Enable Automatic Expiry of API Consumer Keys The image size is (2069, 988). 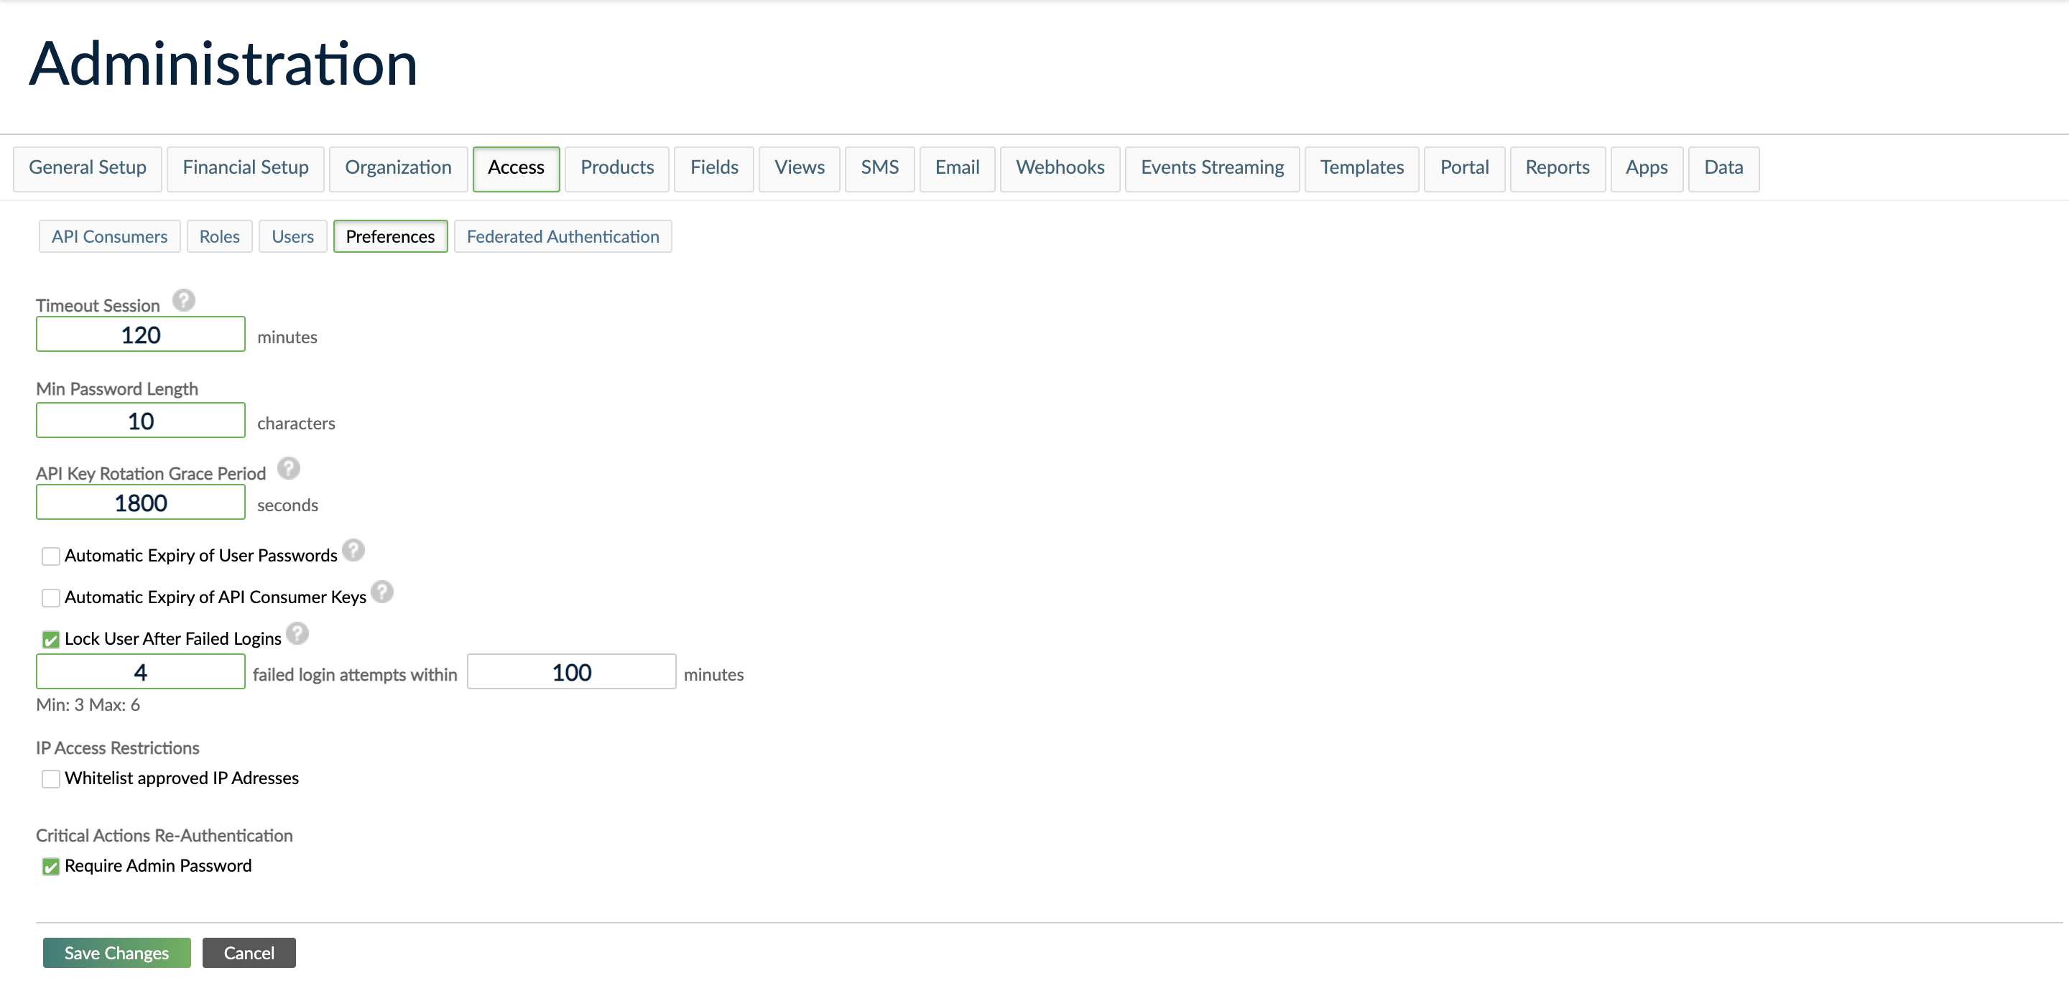(50, 597)
